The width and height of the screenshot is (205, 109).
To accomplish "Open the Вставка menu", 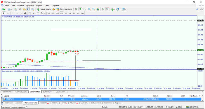I will [20, 6].
